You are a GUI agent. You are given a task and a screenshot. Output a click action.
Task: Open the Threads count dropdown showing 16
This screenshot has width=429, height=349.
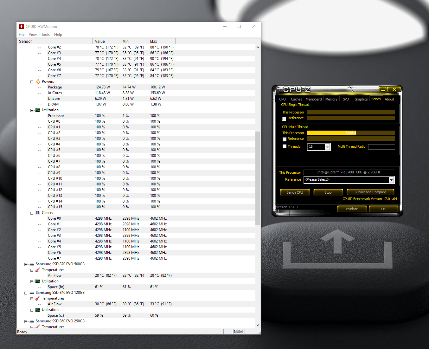tap(327, 147)
